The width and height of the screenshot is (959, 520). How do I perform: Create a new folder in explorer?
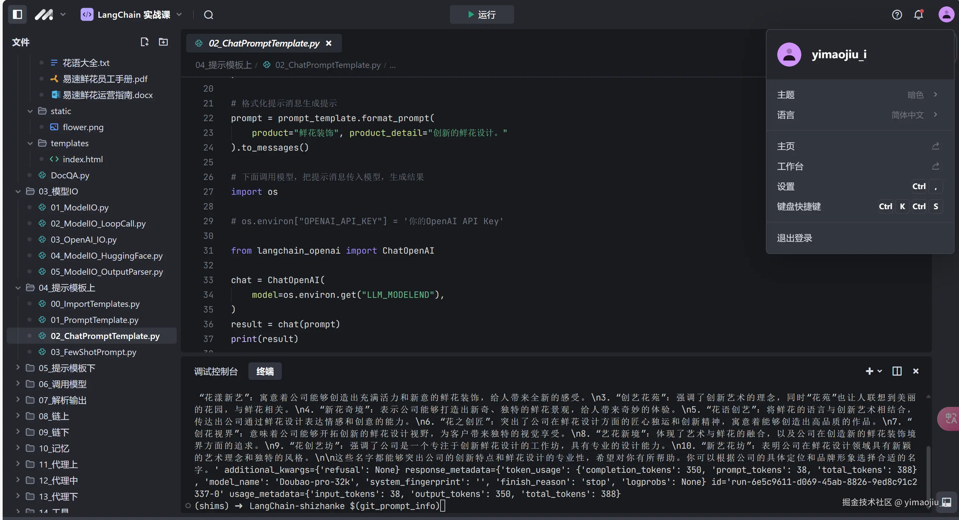pyautogui.click(x=163, y=42)
